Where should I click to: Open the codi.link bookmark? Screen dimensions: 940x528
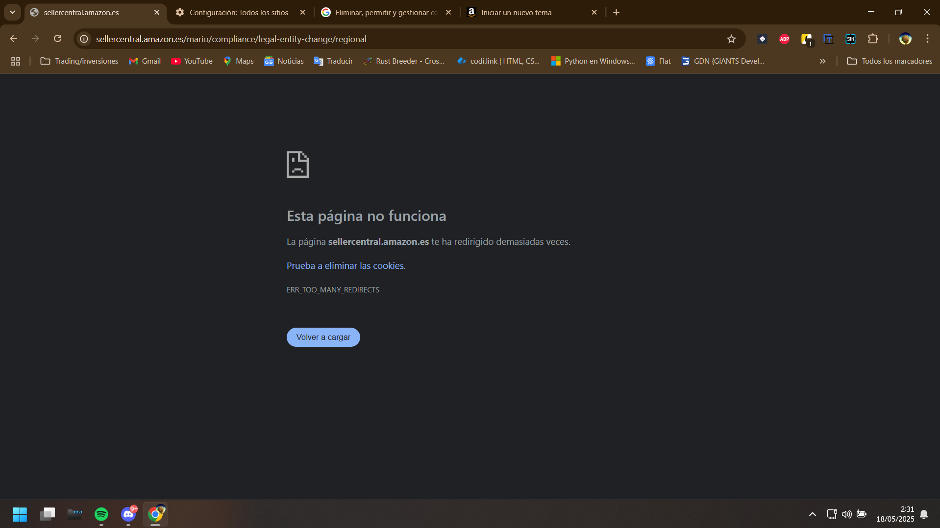[498, 61]
